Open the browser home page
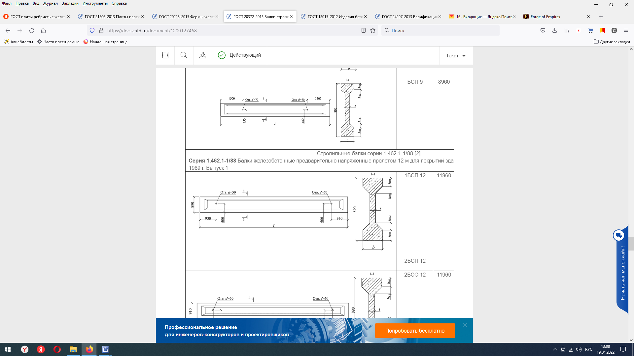634x356 pixels. pyautogui.click(x=43, y=31)
